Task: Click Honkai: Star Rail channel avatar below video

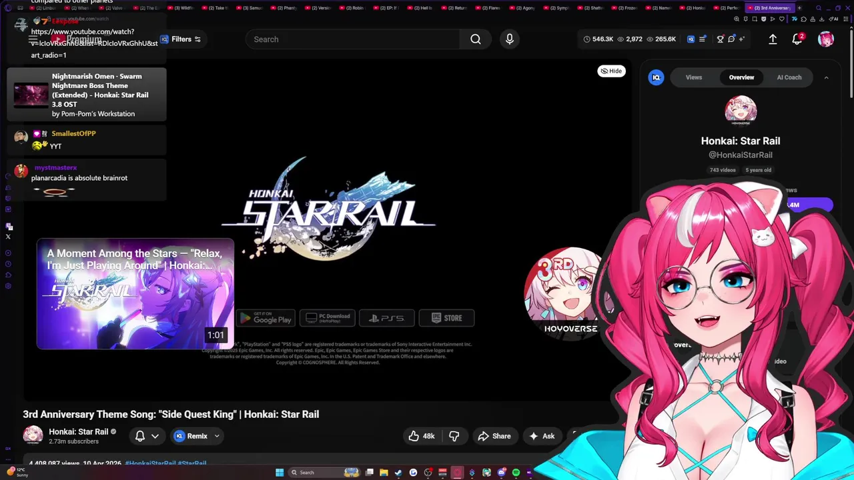Action: [x=33, y=436]
